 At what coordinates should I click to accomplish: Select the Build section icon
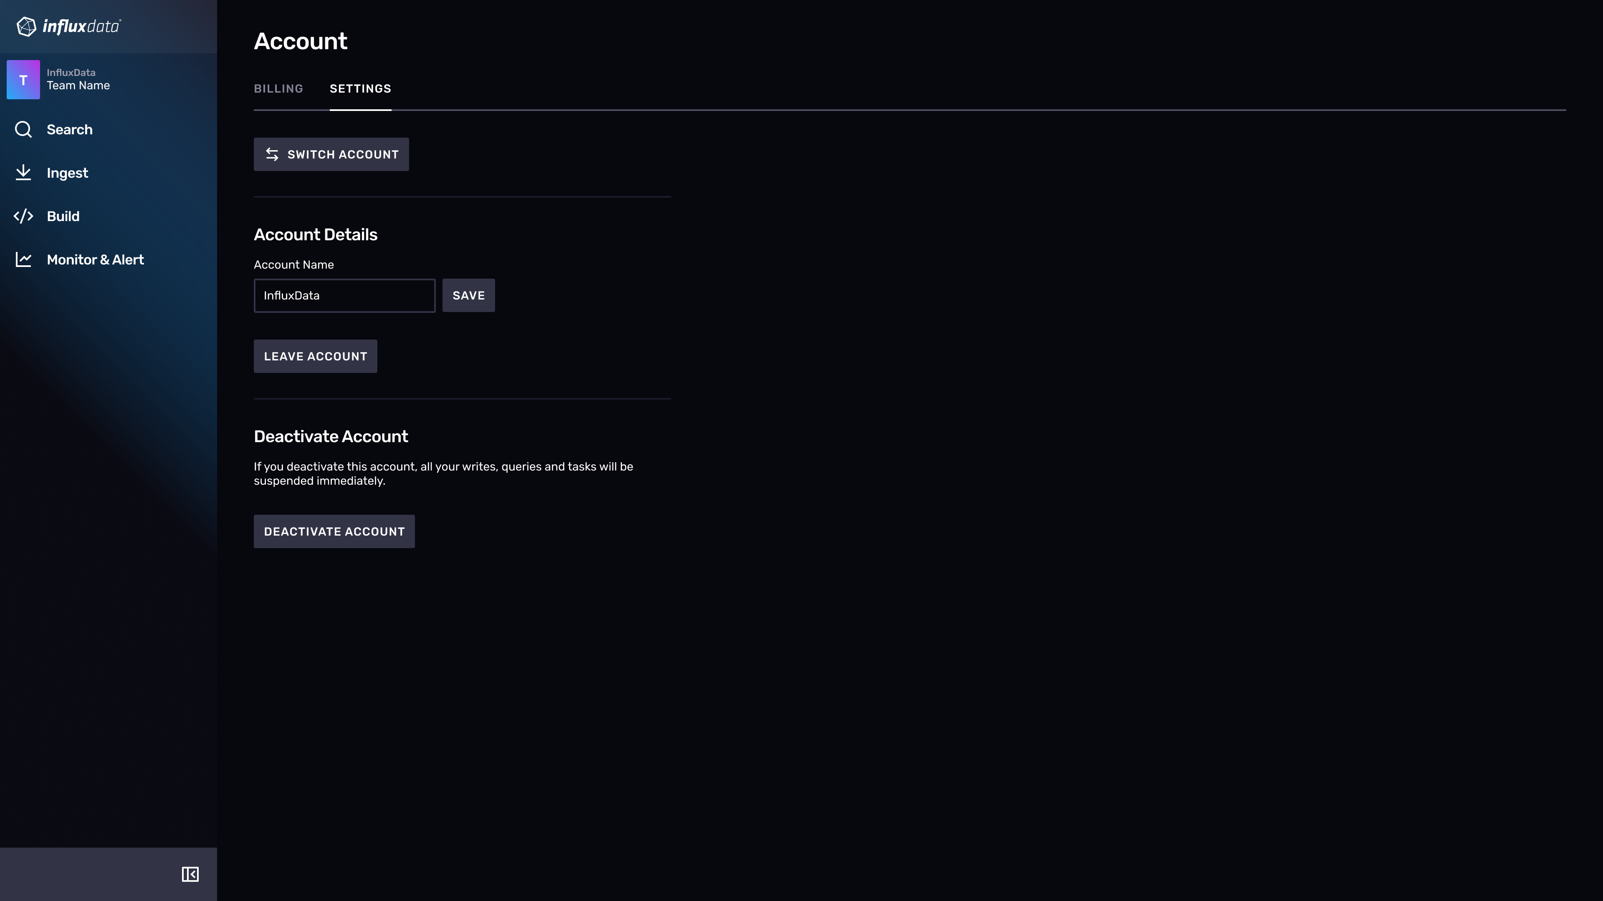tap(24, 216)
